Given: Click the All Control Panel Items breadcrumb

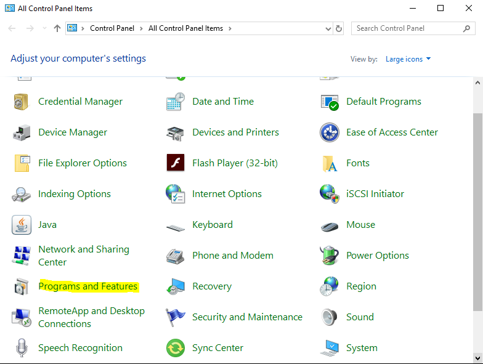Looking at the screenshot, I should pyautogui.click(x=186, y=28).
